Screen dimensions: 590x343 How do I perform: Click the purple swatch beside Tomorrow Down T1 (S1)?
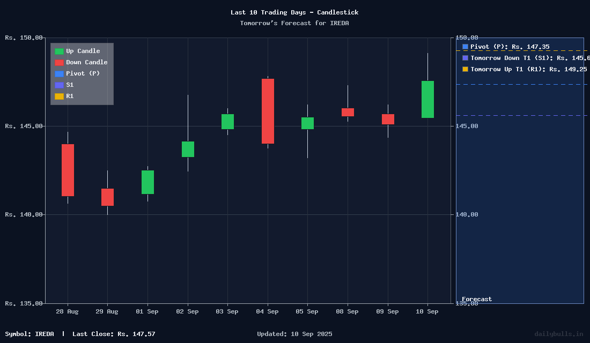click(x=465, y=58)
